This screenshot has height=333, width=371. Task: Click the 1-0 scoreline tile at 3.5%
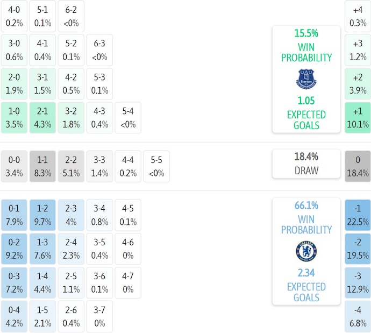click(x=14, y=118)
